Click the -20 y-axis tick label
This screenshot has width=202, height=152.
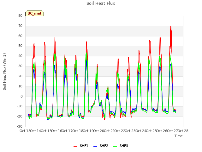[x=20, y=116]
